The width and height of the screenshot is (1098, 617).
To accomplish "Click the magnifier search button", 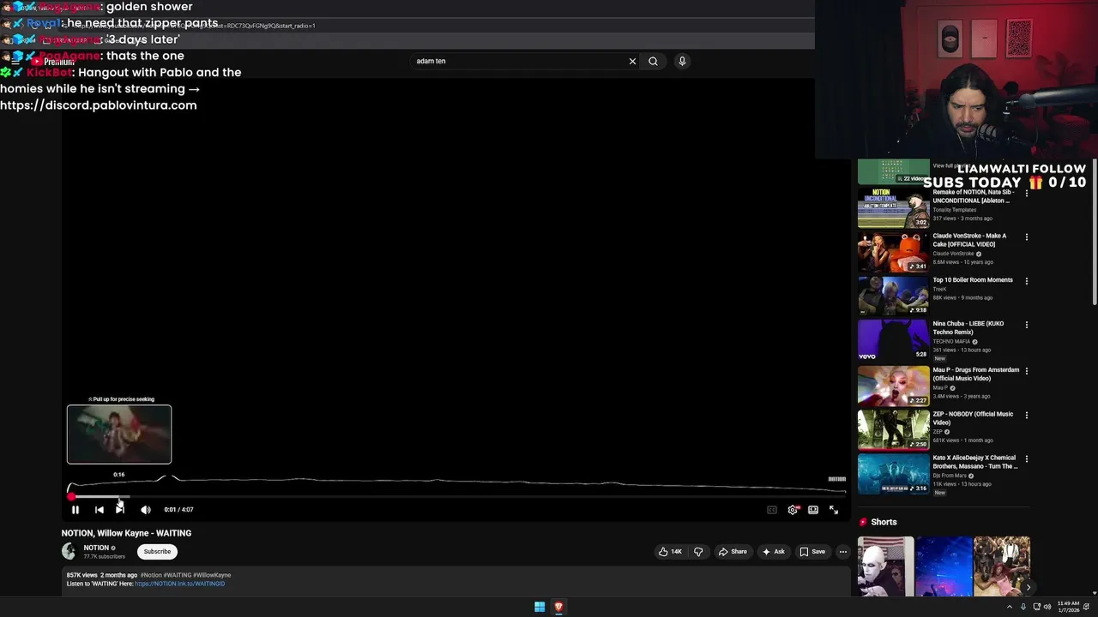I will (653, 61).
